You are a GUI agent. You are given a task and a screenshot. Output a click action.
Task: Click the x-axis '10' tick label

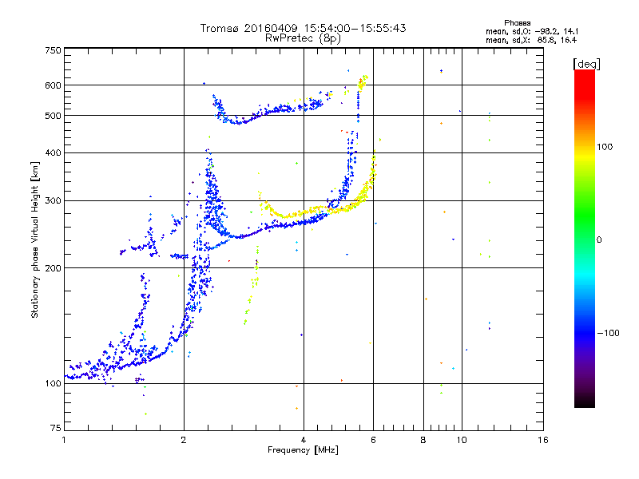click(x=462, y=440)
